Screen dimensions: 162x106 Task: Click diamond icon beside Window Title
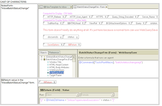coord(48,62)
